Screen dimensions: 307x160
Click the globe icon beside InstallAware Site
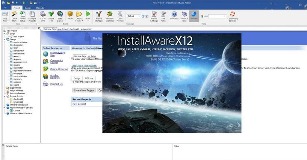[x=45, y=54]
